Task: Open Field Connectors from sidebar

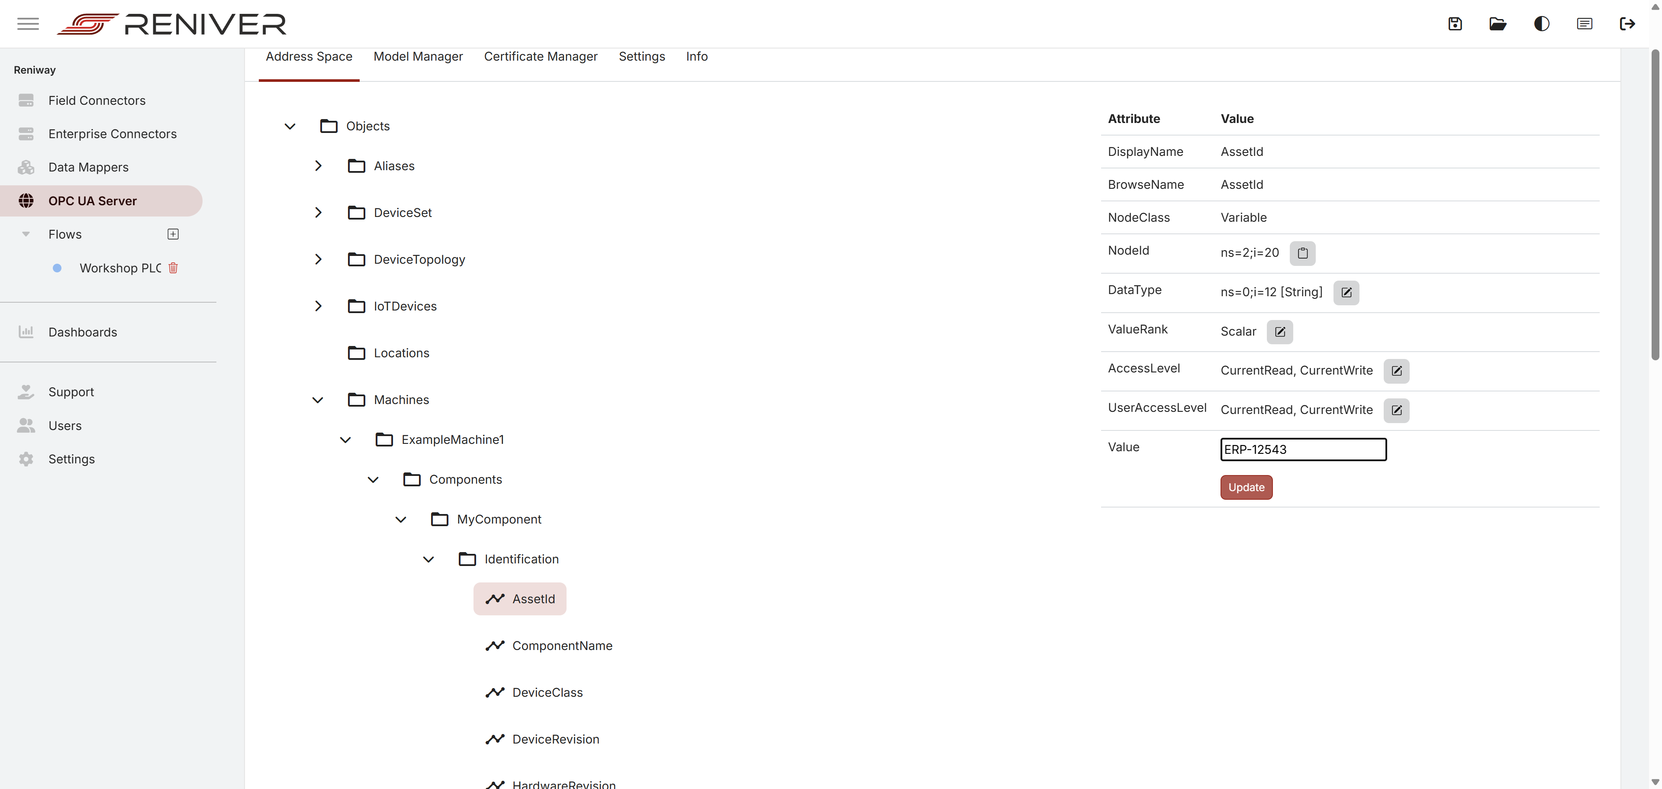Action: [96, 100]
